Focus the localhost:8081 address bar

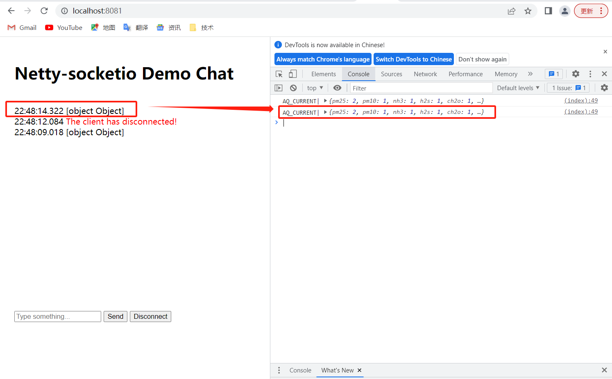tap(287, 11)
